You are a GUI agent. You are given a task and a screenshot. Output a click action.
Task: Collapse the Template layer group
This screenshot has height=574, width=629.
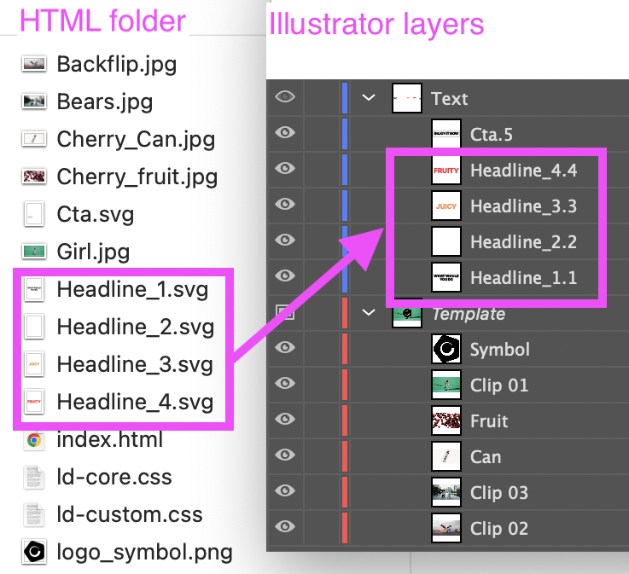pos(369,312)
